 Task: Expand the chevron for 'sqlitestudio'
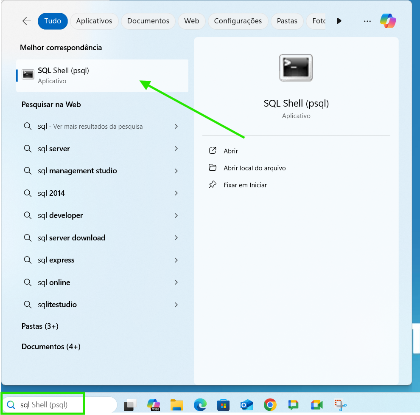(176, 305)
